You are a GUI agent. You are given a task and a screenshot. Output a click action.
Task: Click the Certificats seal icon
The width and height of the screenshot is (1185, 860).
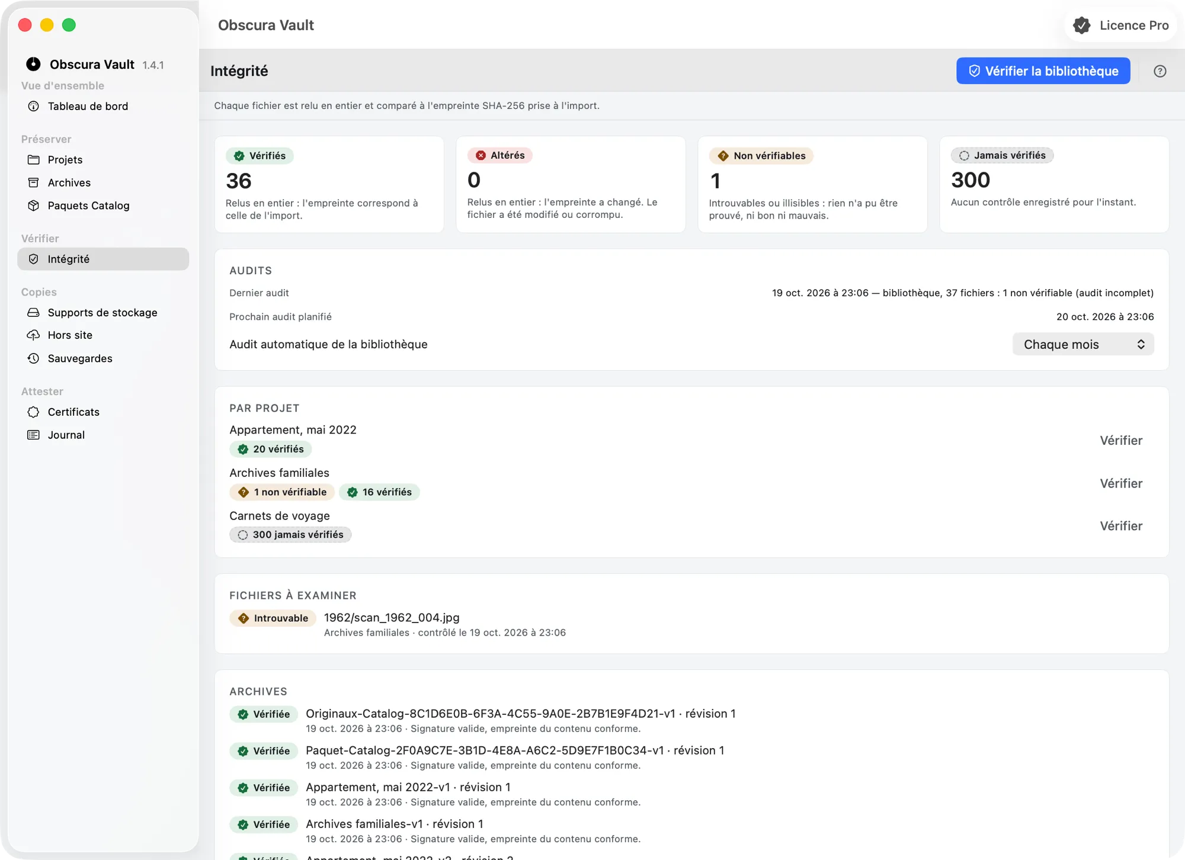click(x=34, y=412)
